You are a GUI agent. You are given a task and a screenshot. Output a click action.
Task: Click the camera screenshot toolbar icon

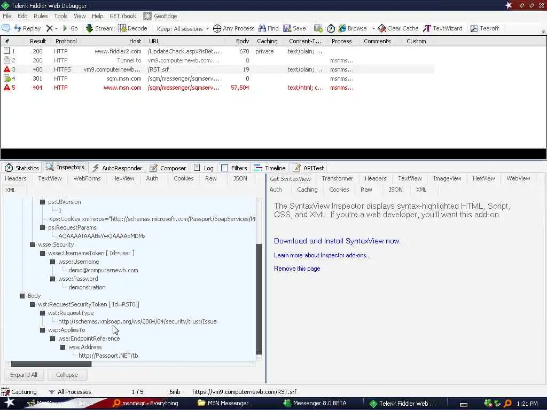coord(318,28)
